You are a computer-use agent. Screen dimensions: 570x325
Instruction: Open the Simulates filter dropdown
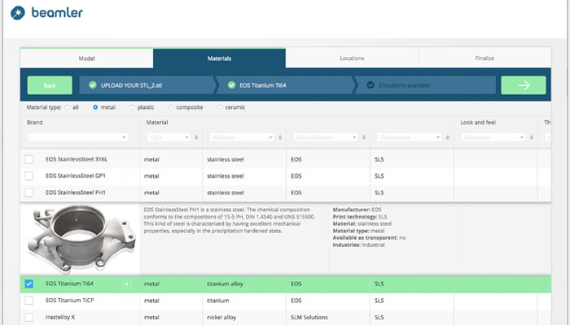(493, 137)
